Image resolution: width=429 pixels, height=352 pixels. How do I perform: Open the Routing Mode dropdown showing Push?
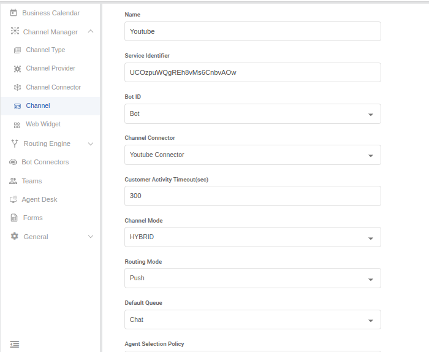pyautogui.click(x=370, y=279)
